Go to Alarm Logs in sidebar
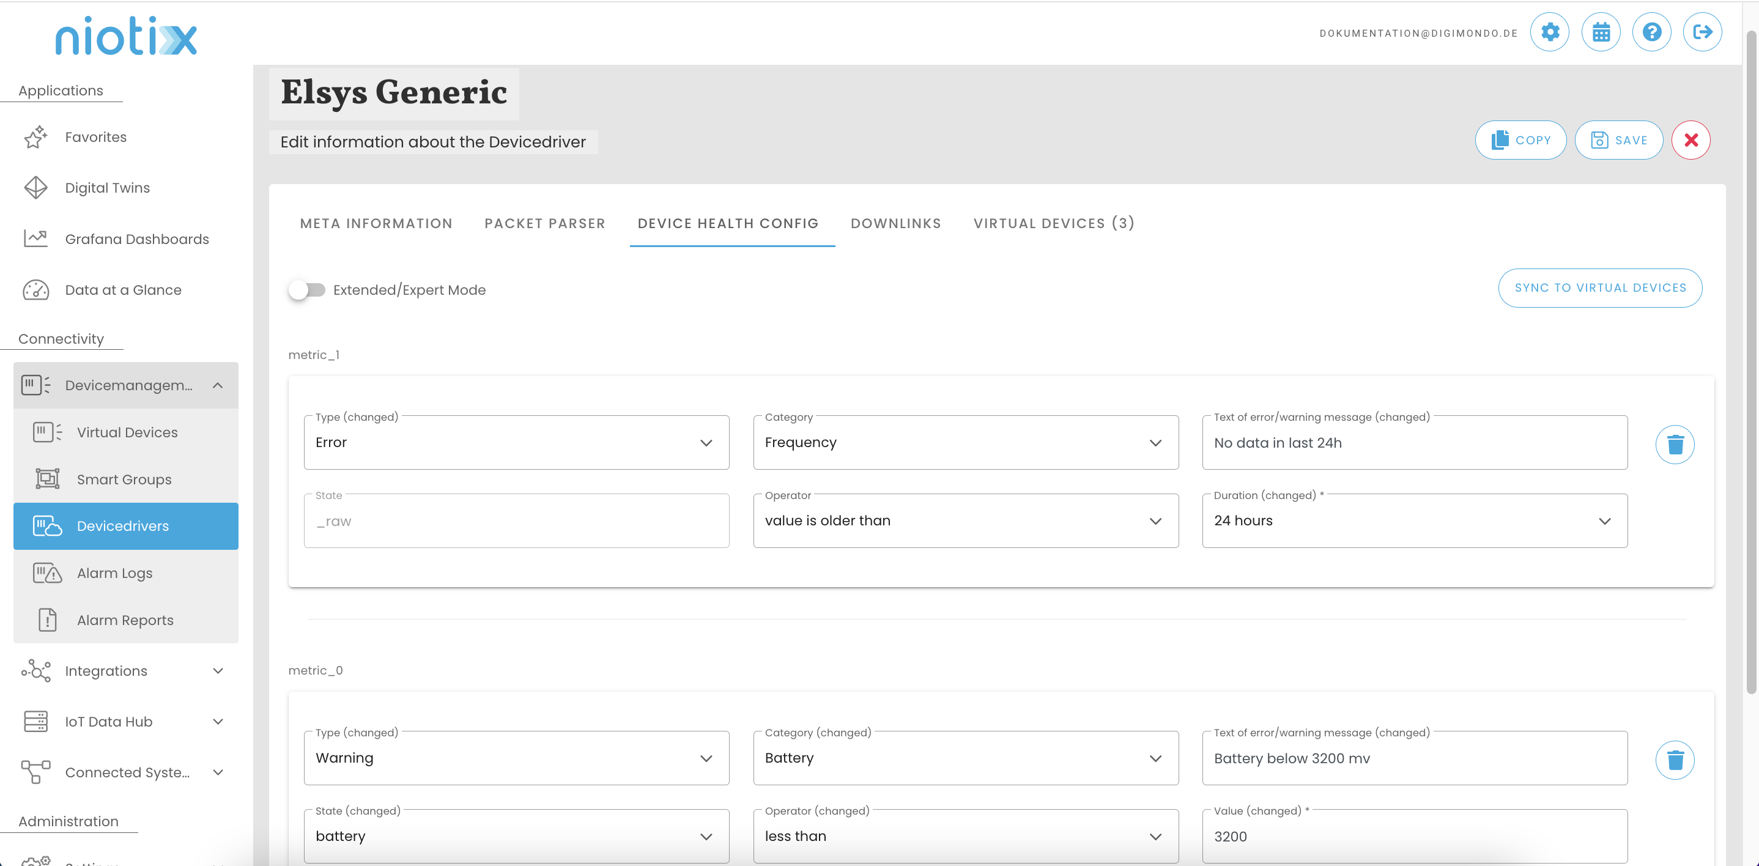This screenshot has width=1759, height=866. 115,573
